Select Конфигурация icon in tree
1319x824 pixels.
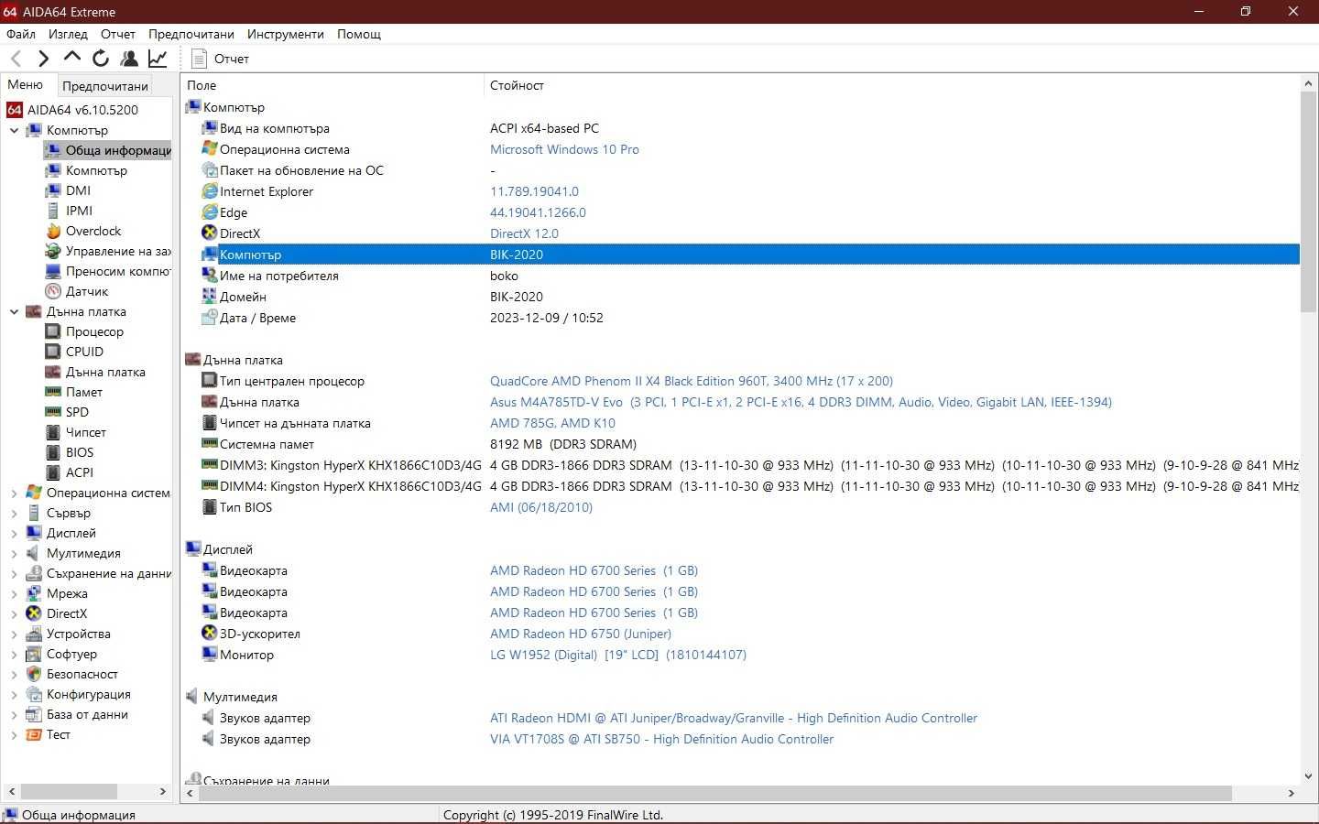click(34, 694)
